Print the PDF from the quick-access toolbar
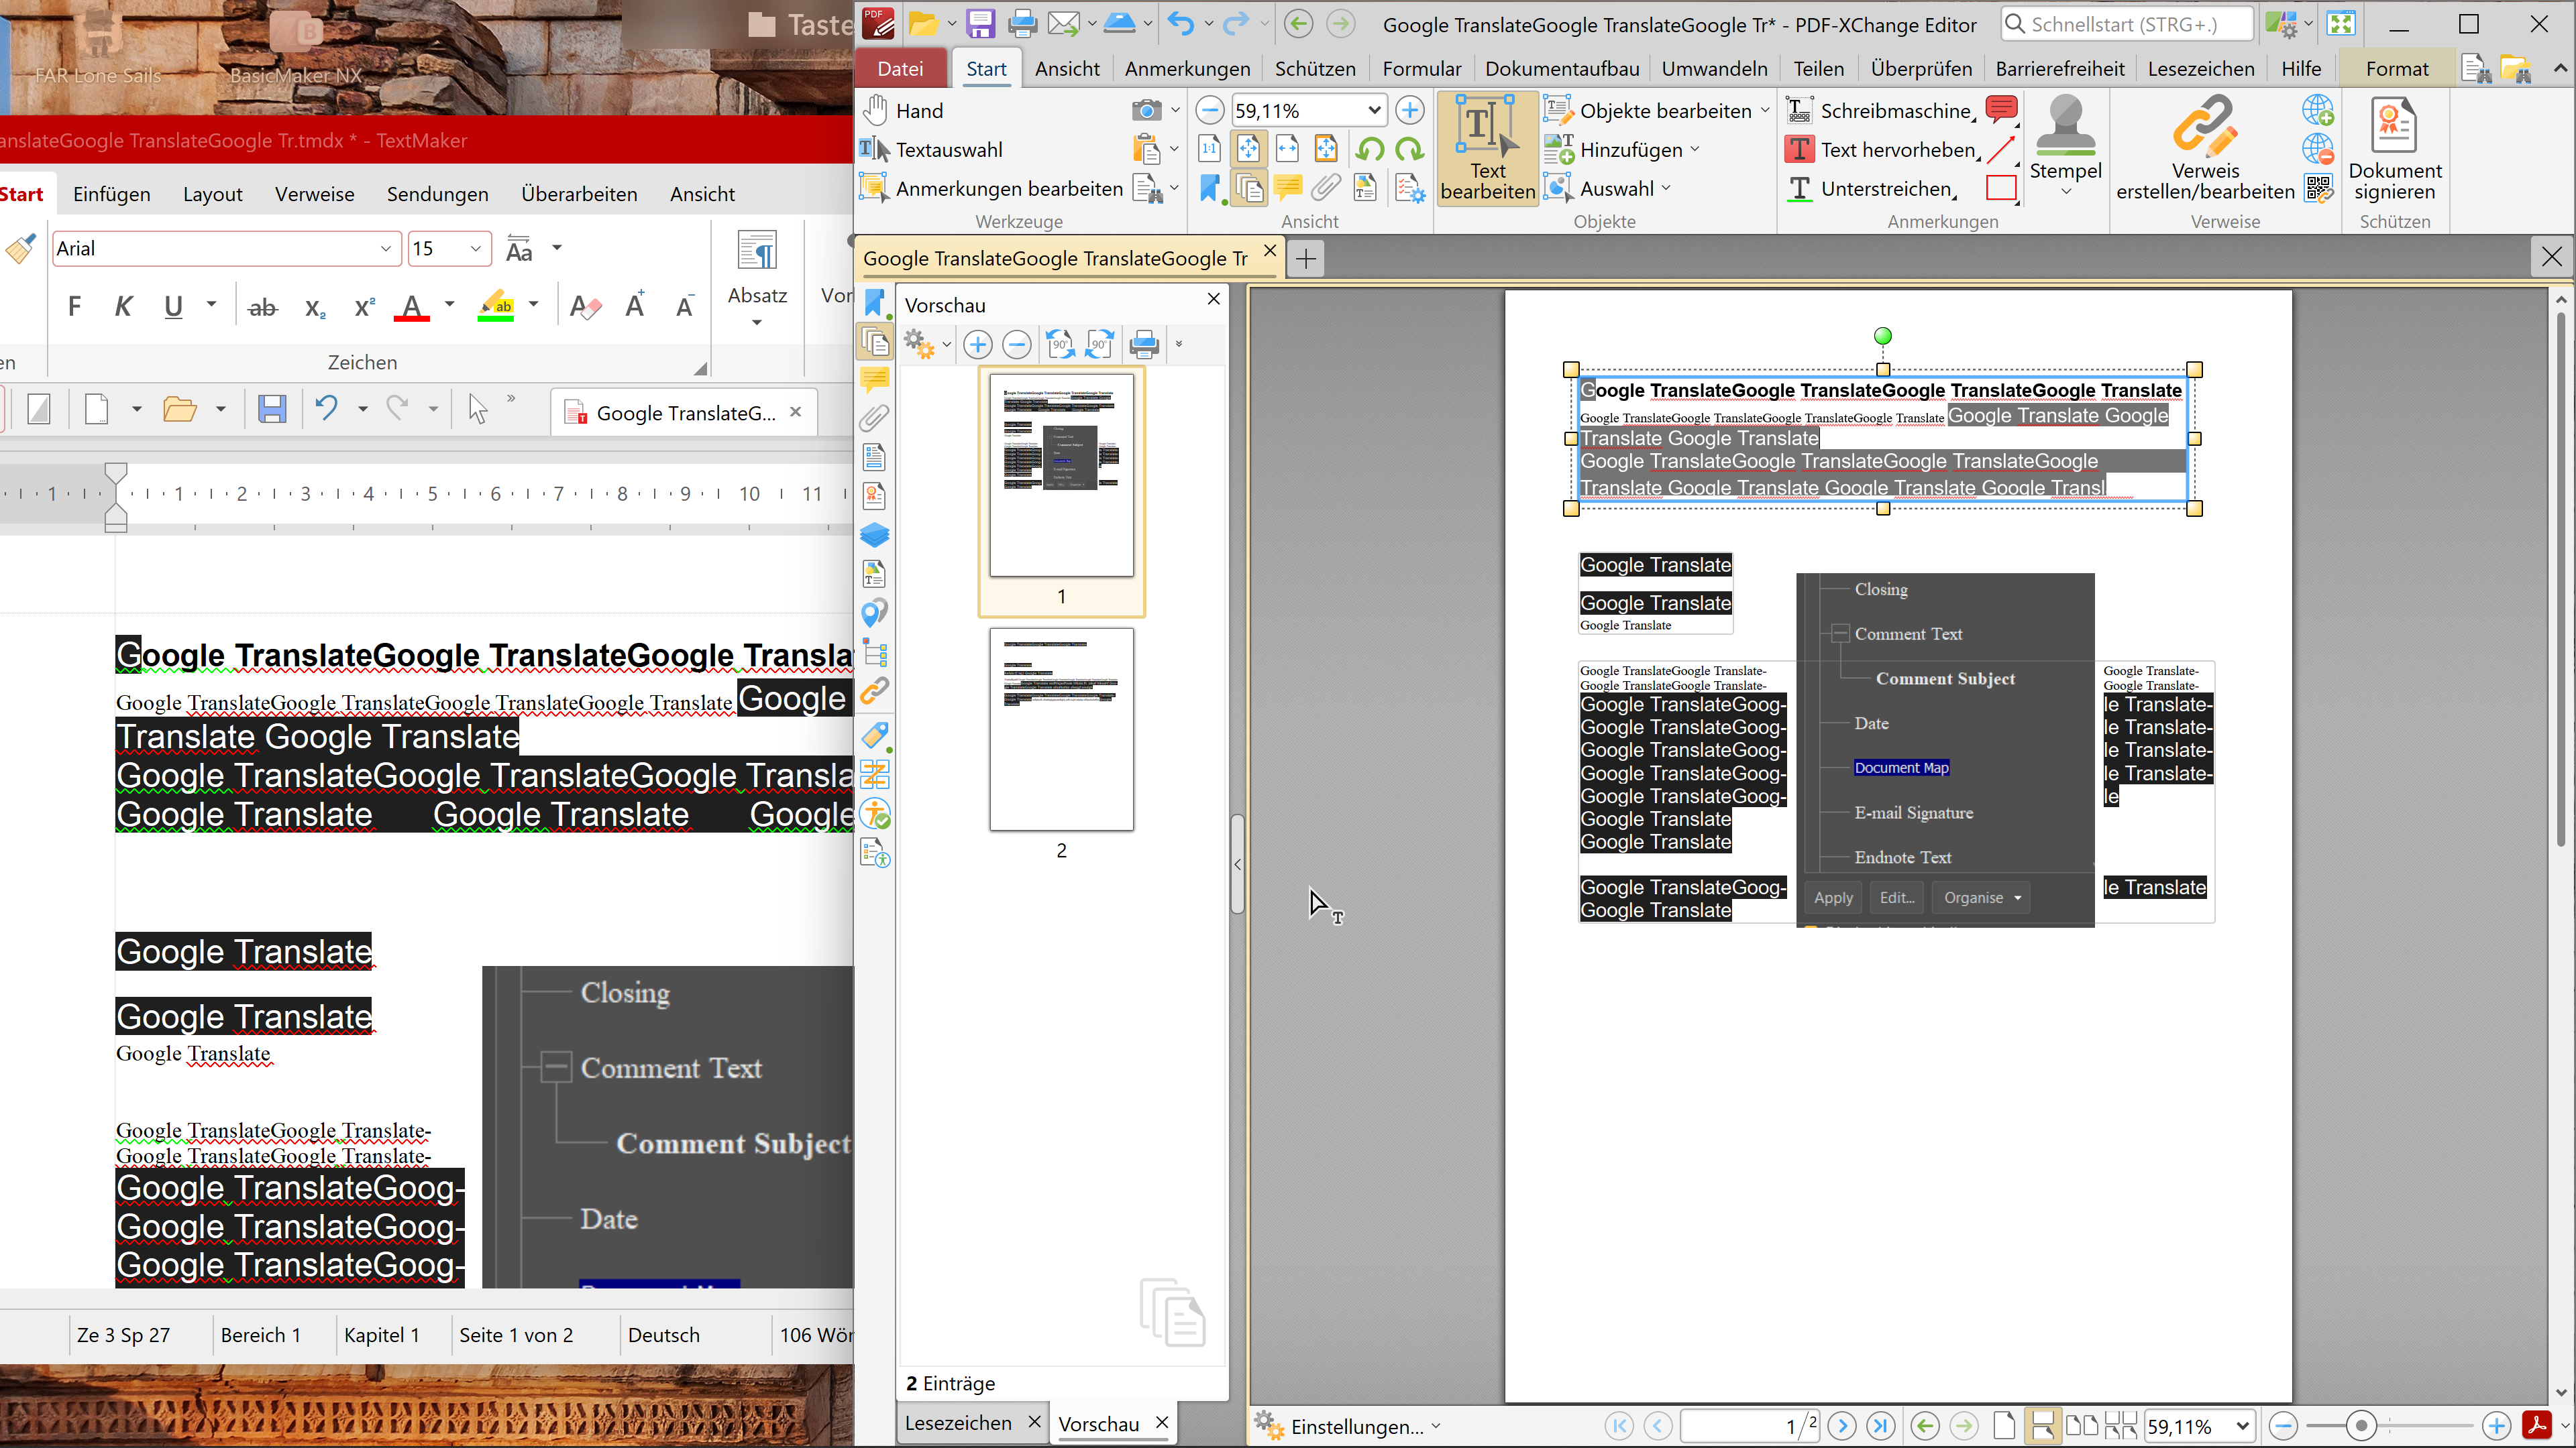The width and height of the screenshot is (2576, 1448). (x=1022, y=24)
